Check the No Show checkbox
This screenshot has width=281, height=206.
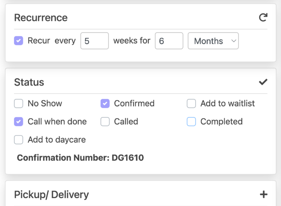point(19,104)
